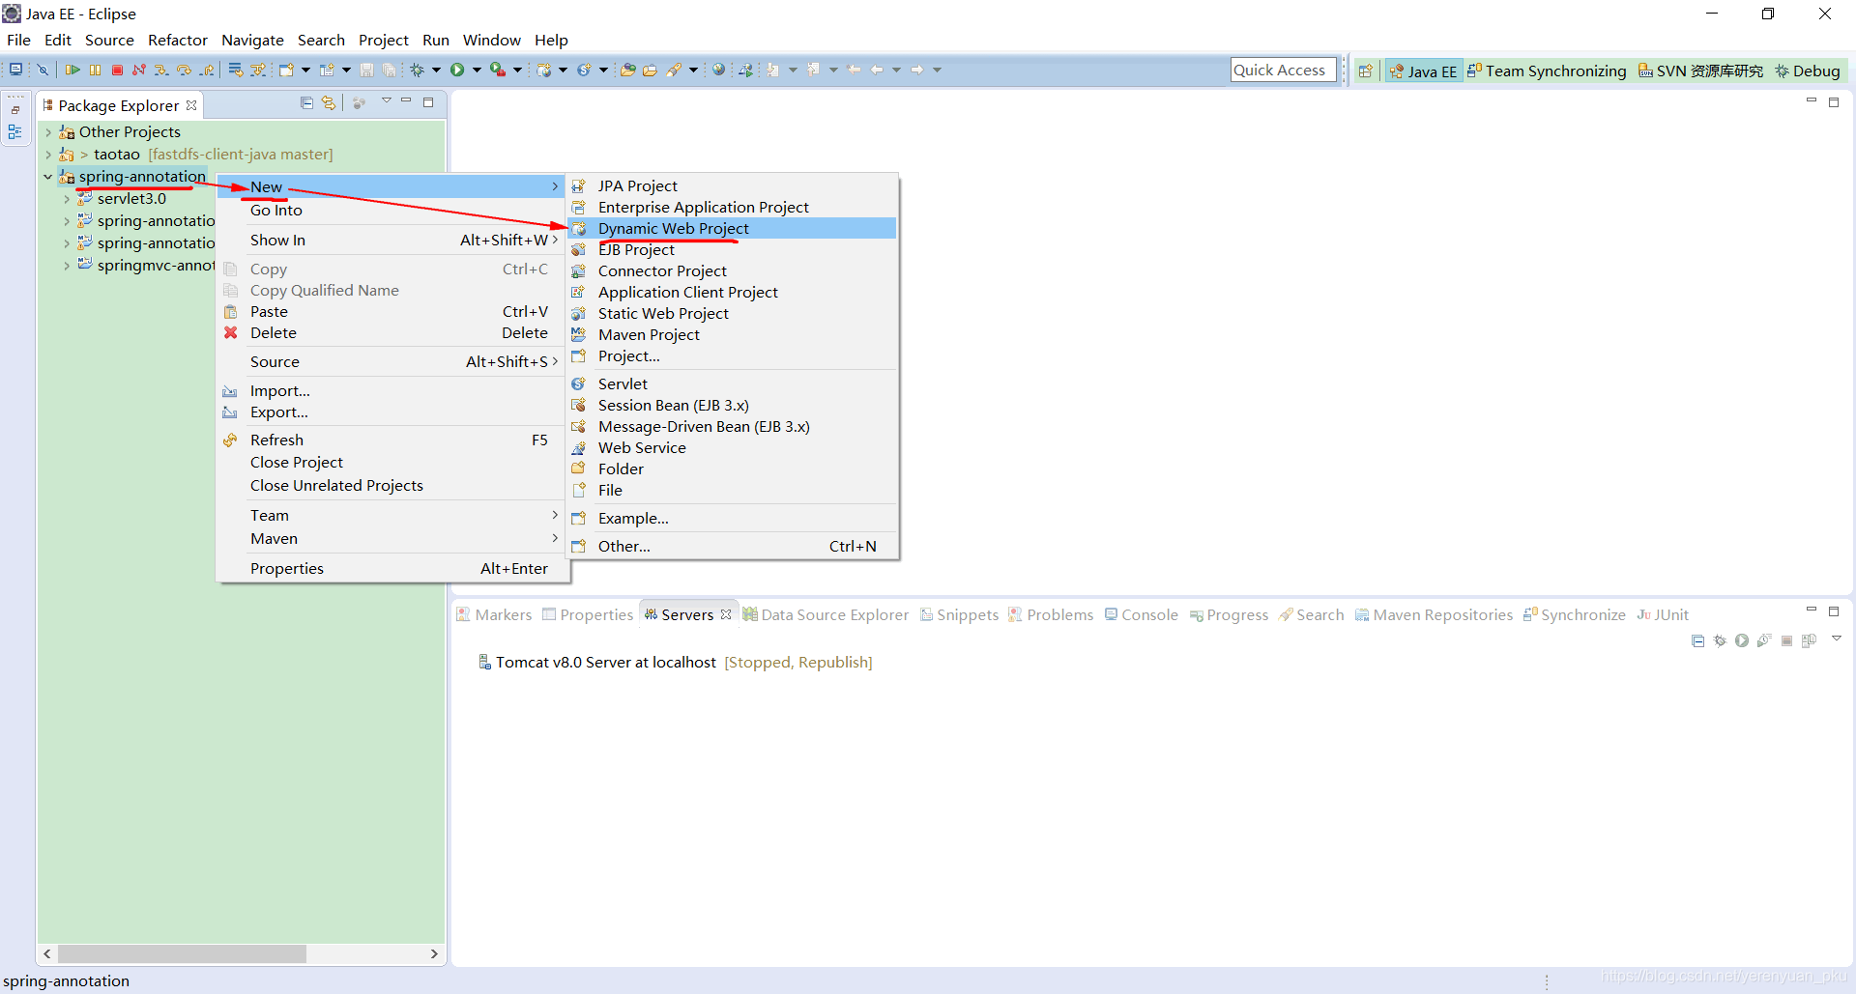Switch to the Problems tab
Screen dimensions: 1856x994
point(1051,615)
